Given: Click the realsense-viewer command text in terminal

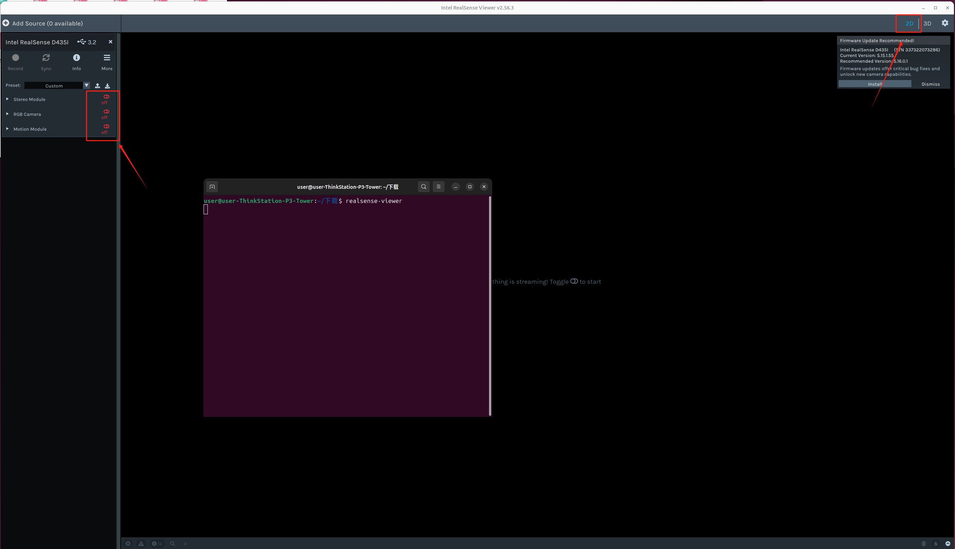Looking at the screenshot, I should click(x=374, y=201).
